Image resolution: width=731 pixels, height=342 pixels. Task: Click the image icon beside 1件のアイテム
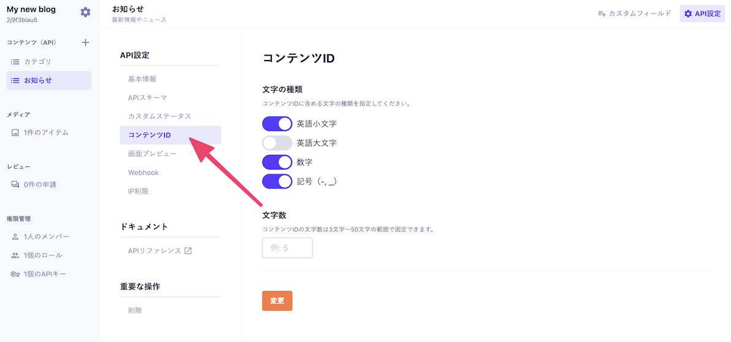point(15,133)
